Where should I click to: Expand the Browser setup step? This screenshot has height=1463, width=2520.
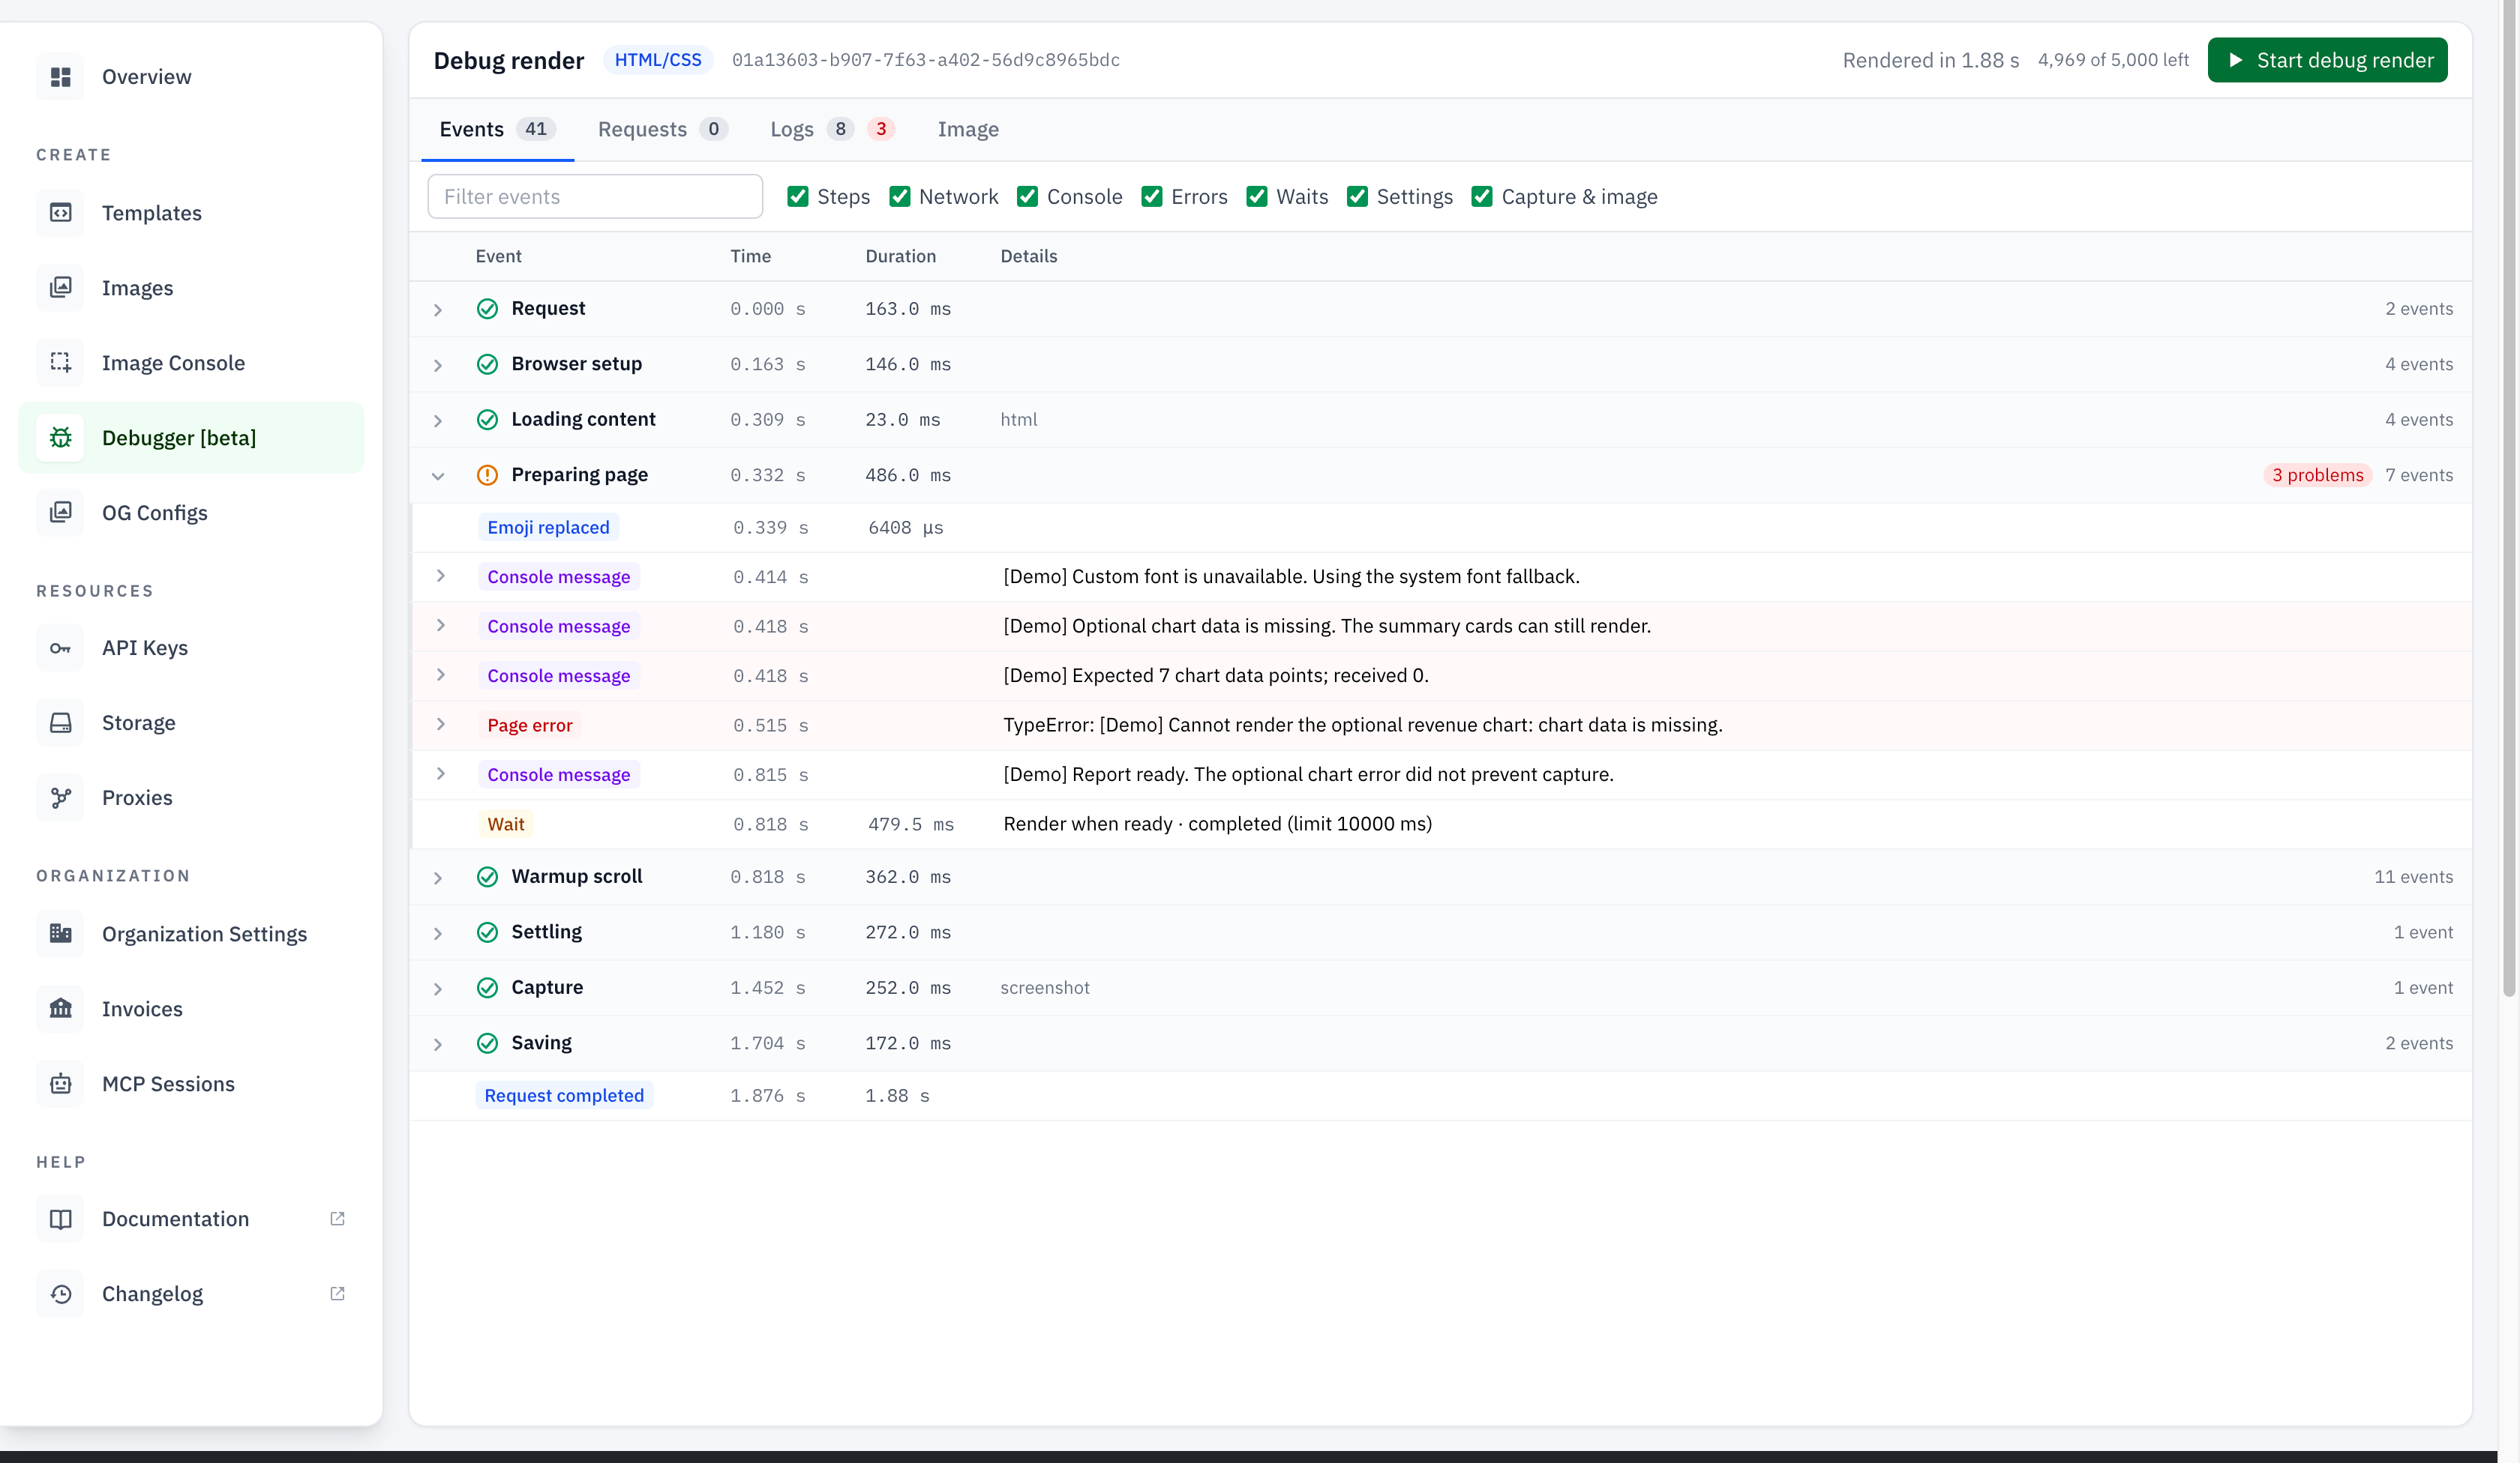tap(438, 366)
